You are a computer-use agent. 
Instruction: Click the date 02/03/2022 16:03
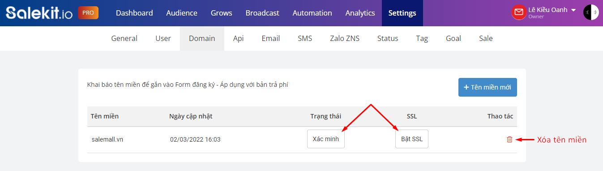coord(195,139)
